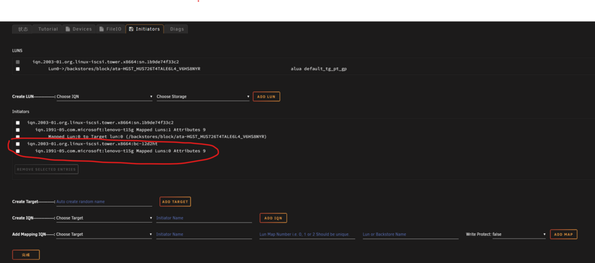The width and height of the screenshot is (595, 263).
Task: Check the LUNS sn.1b9de74f33c2 target checkbox
Action: click(18, 62)
